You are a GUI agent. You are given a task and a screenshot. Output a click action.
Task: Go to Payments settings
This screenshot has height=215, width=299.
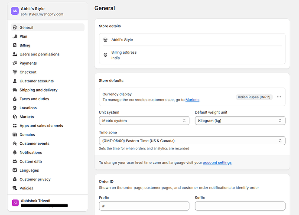coord(28,63)
